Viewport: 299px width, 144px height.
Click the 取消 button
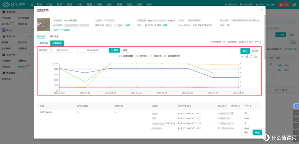tap(246, 132)
